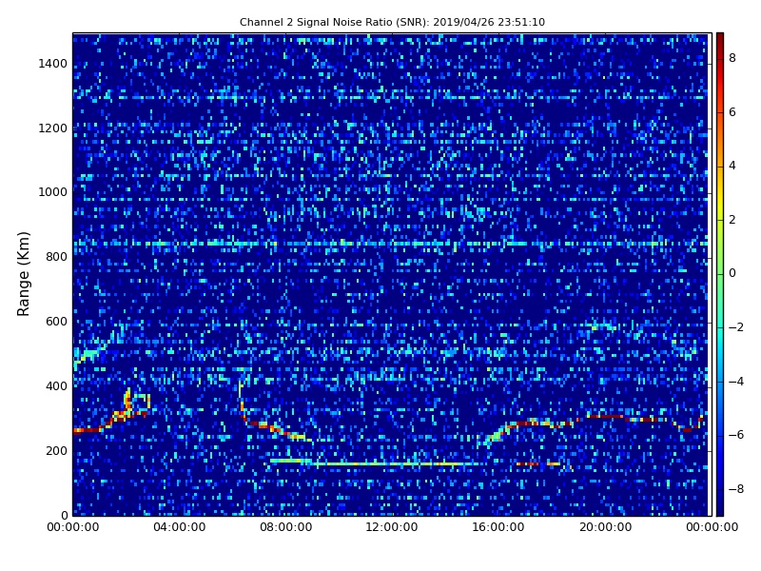Click the y-axis tick label 800
Image resolution: width=761 pixels, height=571 pixels.
pos(56,257)
